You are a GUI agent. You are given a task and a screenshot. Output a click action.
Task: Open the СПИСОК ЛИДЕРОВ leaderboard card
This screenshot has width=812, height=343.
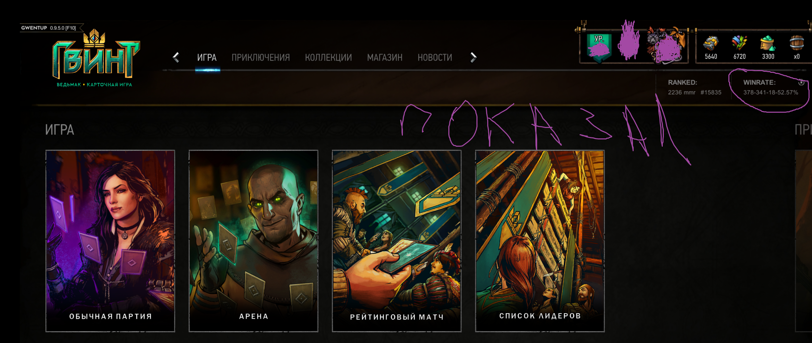click(x=540, y=241)
